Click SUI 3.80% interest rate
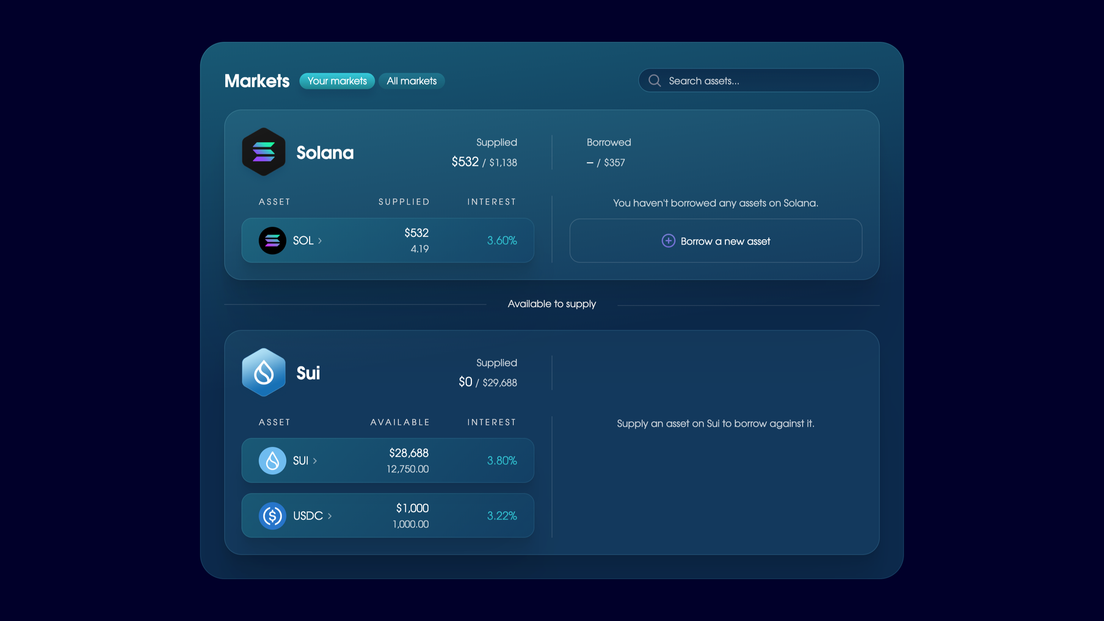 click(x=501, y=460)
